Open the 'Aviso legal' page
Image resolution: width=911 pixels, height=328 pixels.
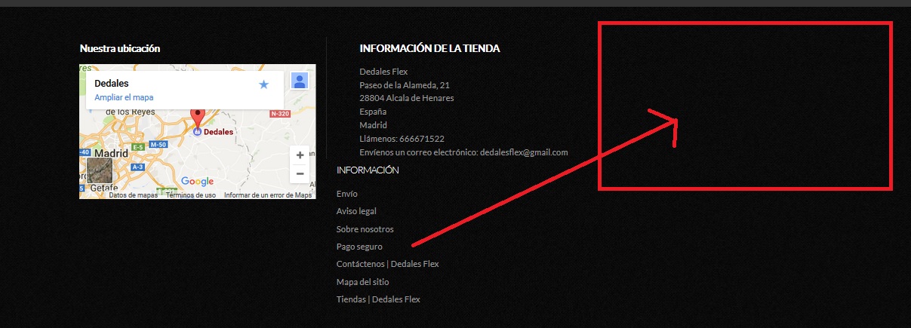click(356, 211)
